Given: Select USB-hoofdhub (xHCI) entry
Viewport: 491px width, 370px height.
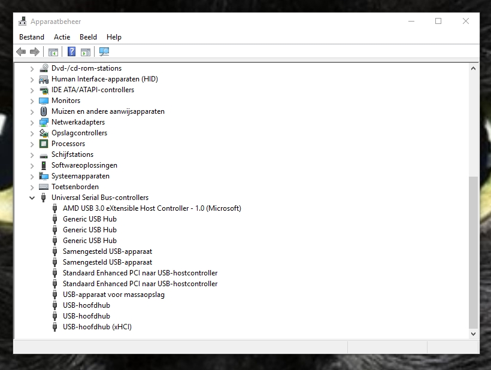Looking at the screenshot, I should 97,327.
